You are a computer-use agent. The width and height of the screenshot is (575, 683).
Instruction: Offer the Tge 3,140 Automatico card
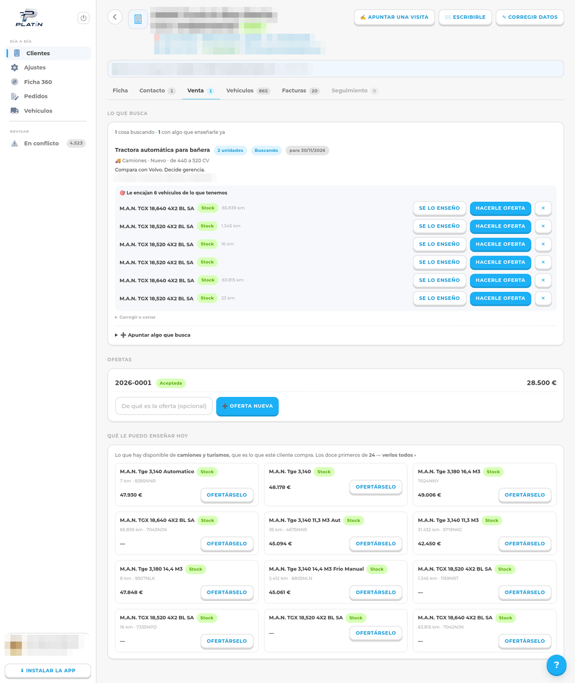pos(227,495)
